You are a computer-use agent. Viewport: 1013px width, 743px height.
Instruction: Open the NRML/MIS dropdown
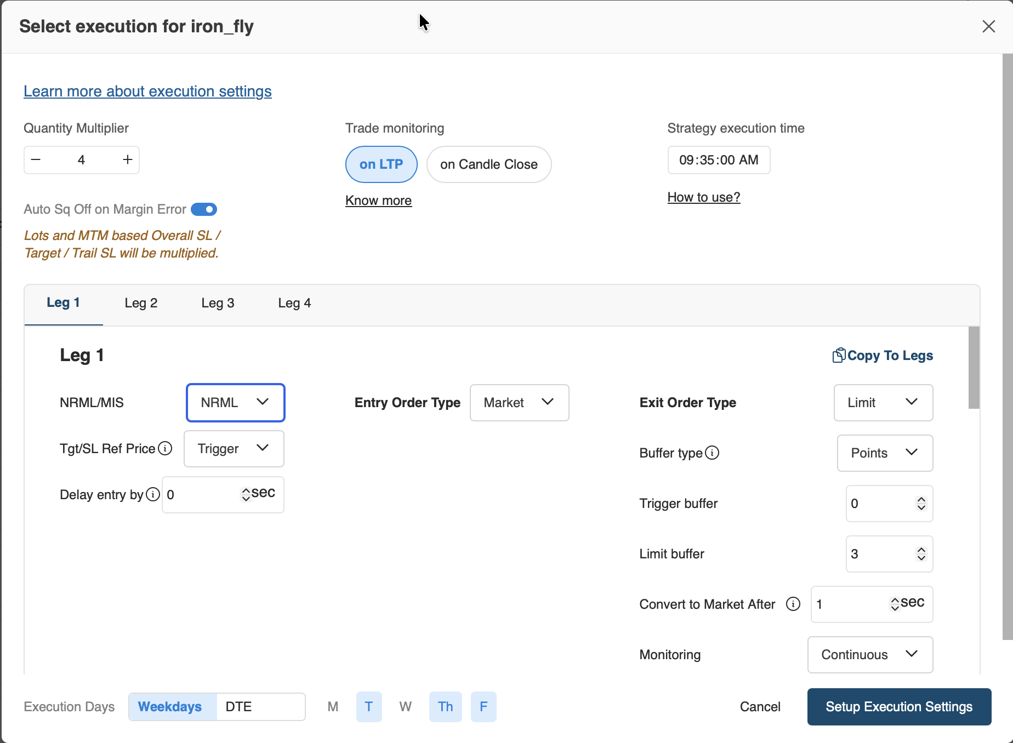pos(235,403)
